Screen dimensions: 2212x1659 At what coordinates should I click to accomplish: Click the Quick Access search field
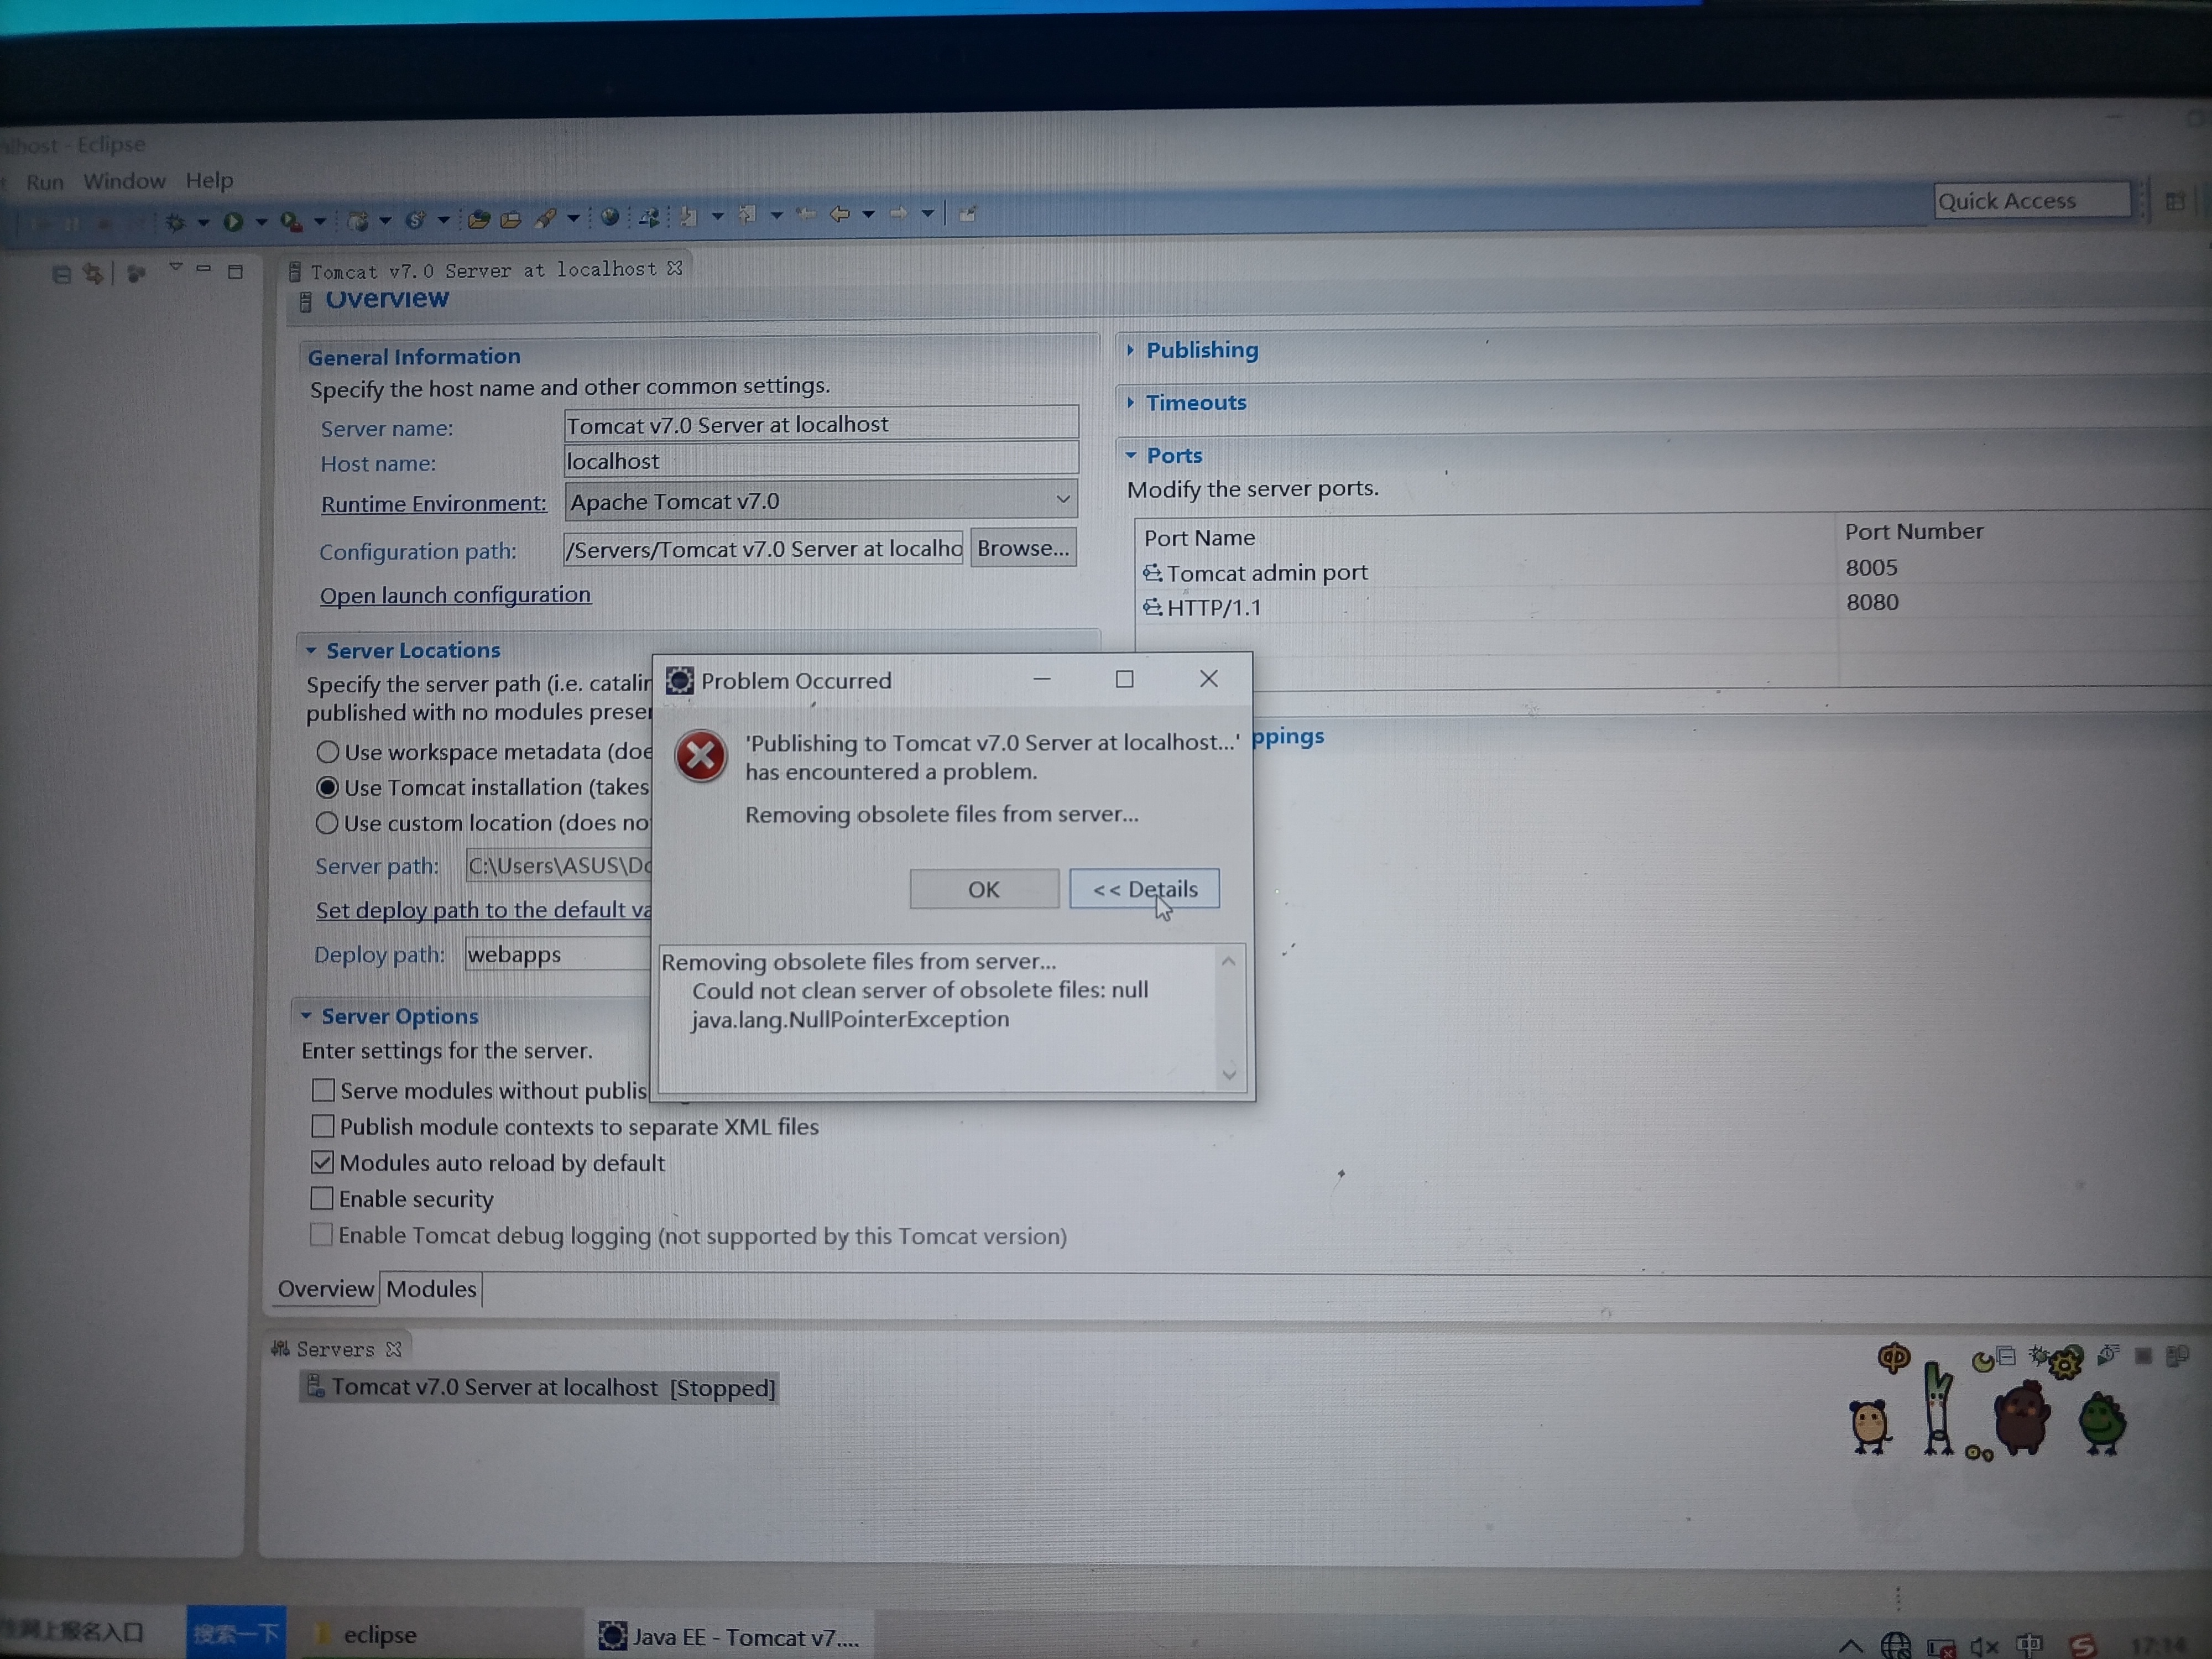pyautogui.click(x=2031, y=201)
